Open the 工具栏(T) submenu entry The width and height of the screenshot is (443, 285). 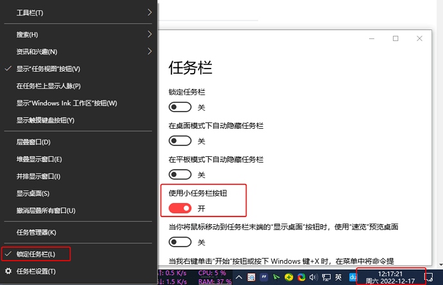78,13
